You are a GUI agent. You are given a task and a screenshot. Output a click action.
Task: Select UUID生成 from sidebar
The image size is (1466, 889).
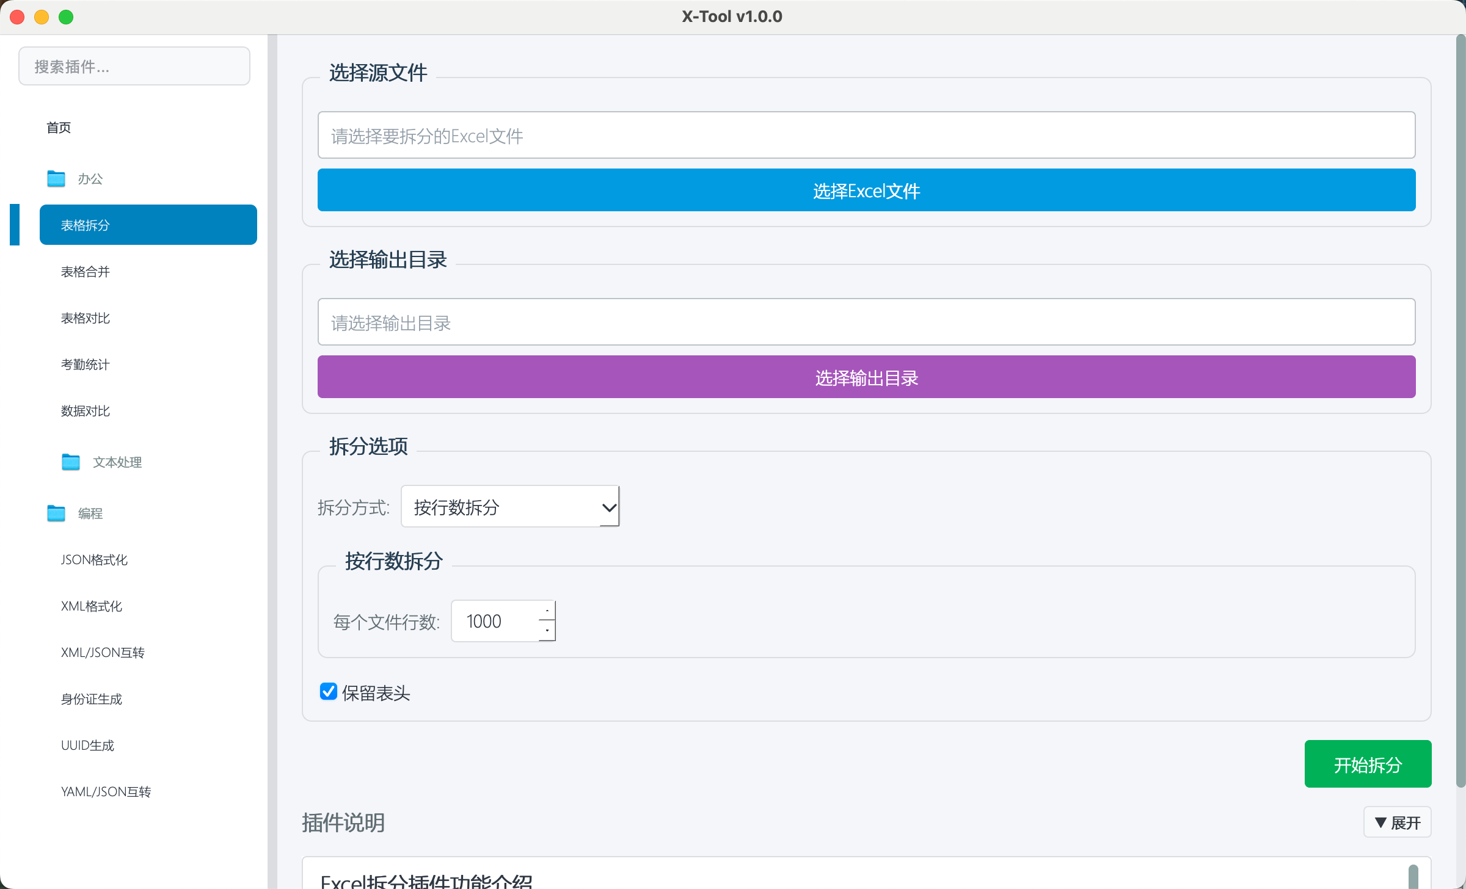[87, 746]
